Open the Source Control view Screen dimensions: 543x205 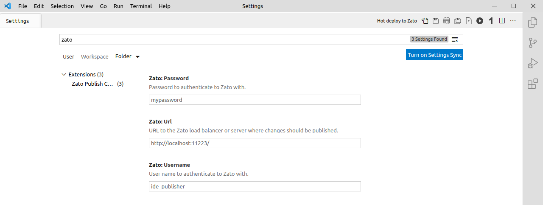click(x=532, y=43)
